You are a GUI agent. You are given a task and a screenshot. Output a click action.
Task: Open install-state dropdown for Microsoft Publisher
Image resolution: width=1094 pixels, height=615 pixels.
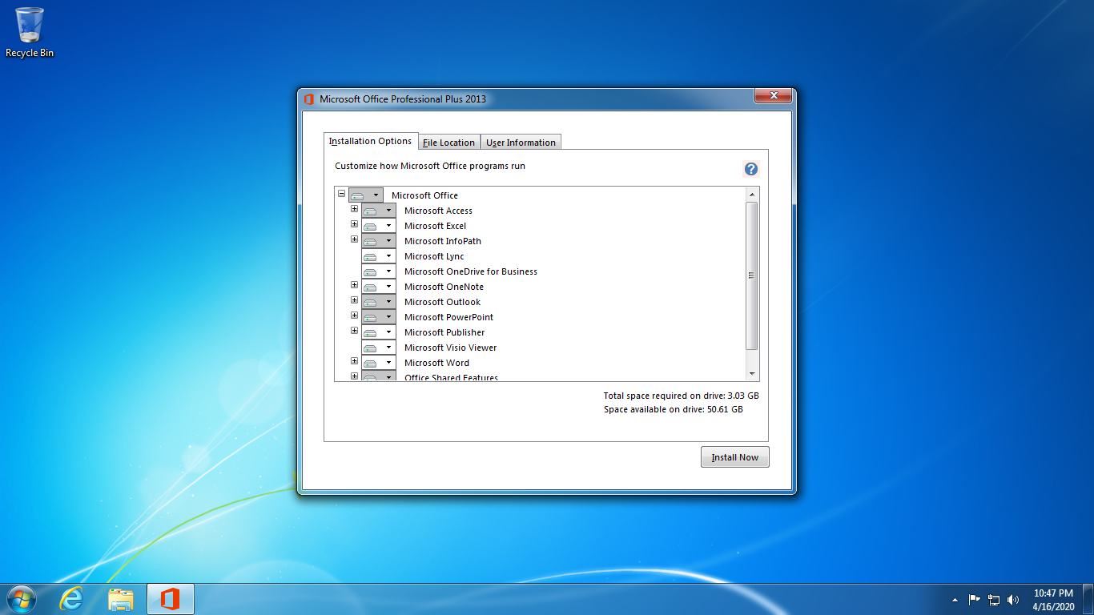click(379, 332)
